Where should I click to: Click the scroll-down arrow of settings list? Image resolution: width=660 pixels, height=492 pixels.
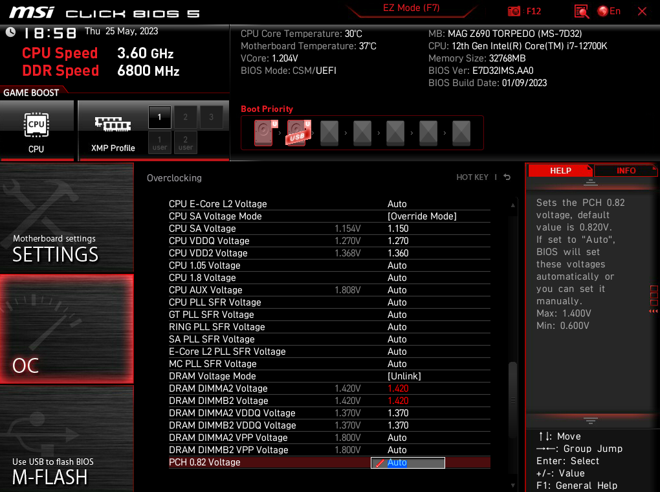point(512,486)
